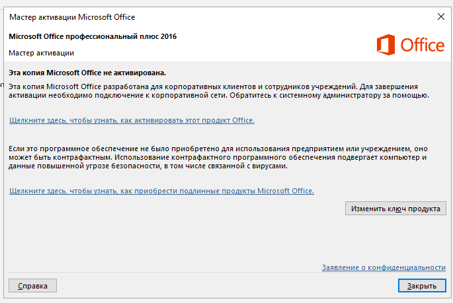This screenshot has height=303, width=453.
Task: Click the background window sliver at left edge
Action: (x=1, y=144)
